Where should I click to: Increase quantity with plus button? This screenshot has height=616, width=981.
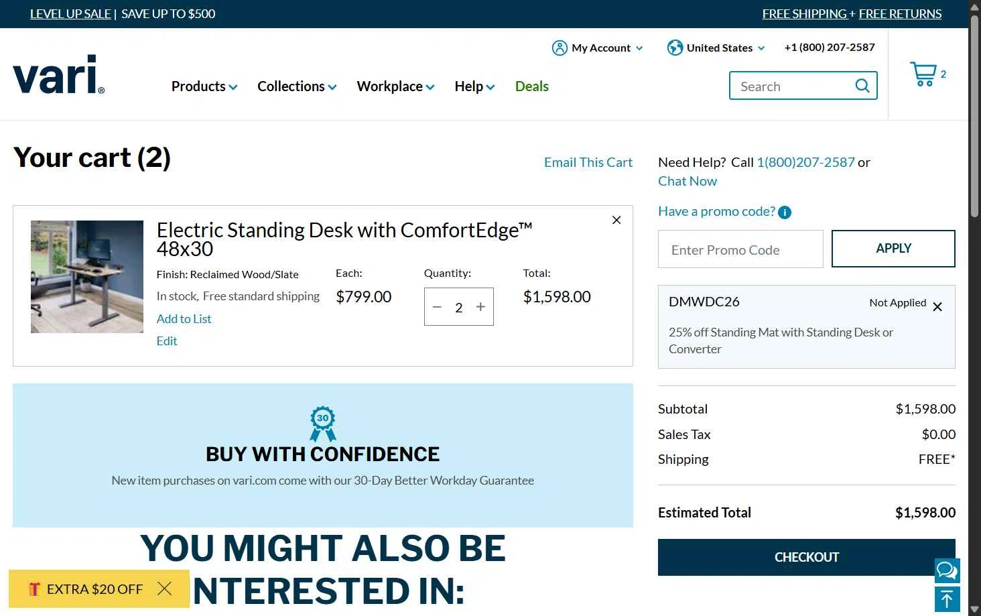click(x=480, y=307)
